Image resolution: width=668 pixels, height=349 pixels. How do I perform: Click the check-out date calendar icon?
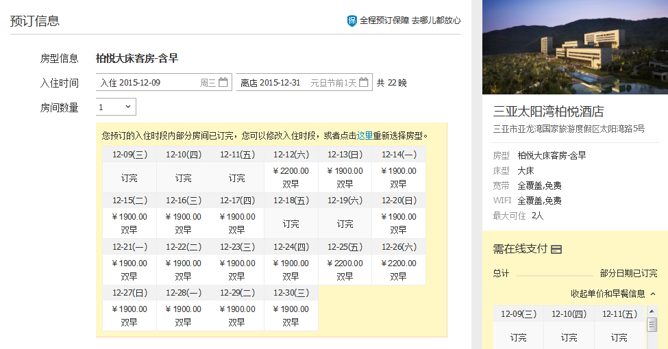pyautogui.click(x=364, y=83)
